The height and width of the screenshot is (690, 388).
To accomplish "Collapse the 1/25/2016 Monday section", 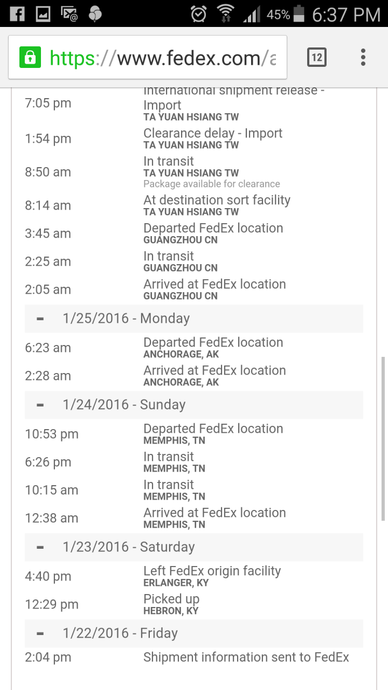I will tap(40, 319).
